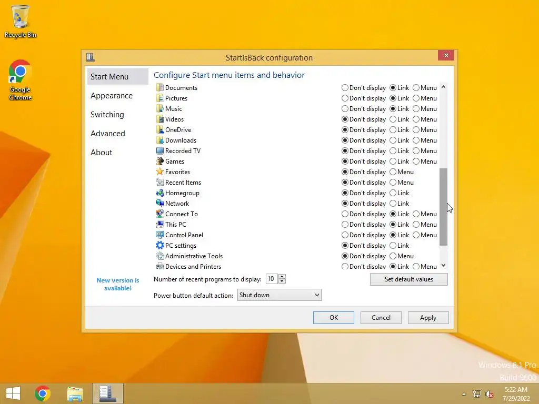
Task: Switch to the Switching tab
Action: click(x=107, y=114)
